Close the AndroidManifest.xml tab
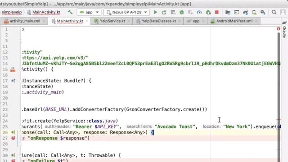 click(x=256, y=21)
